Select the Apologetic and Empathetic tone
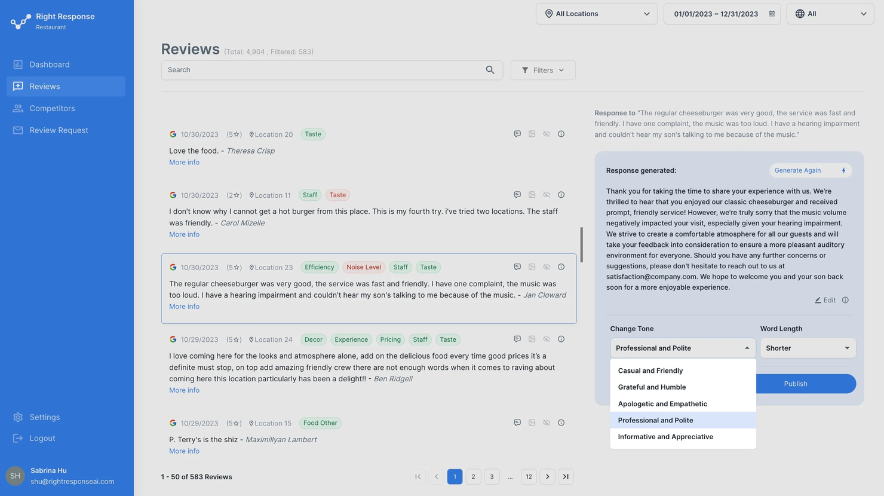 [662, 403]
